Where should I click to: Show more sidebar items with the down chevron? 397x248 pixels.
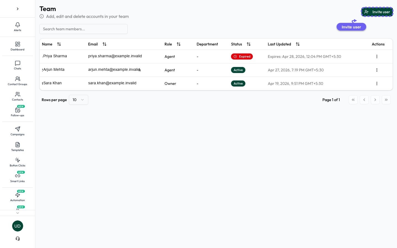pos(17,213)
